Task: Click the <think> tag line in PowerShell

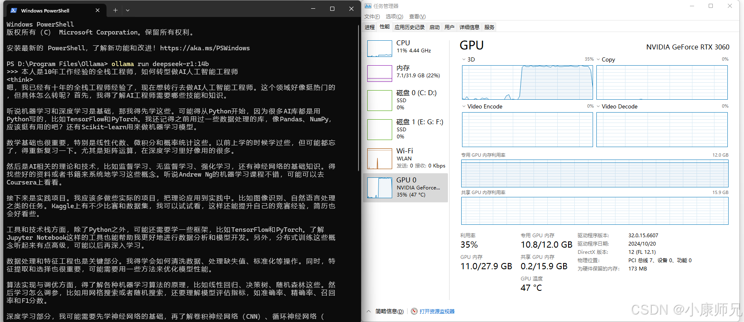Action: click(20, 80)
